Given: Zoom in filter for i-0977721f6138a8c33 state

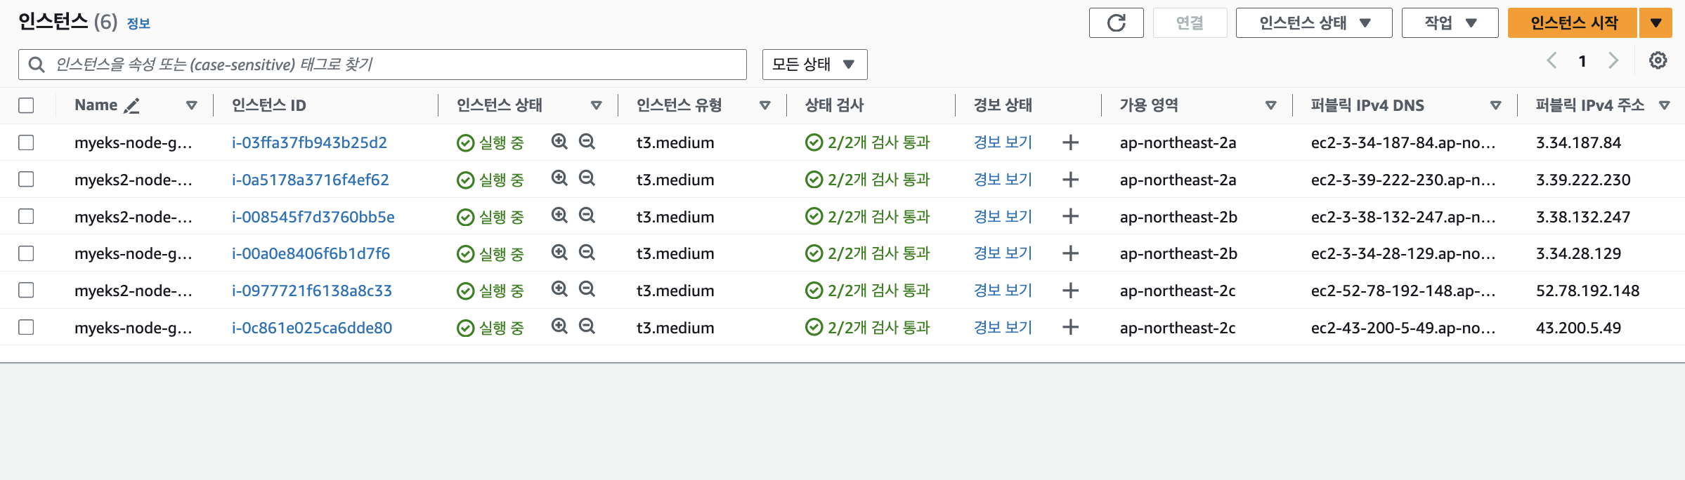Looking at the screenshot, I should pyautogui.click(x=559, y=289).
